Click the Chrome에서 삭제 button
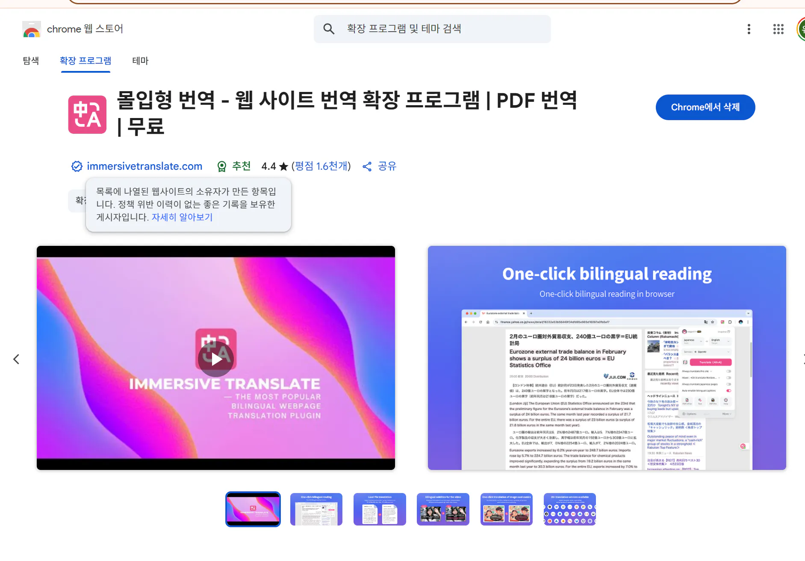Viewport: 805px width, 561px height. pyautogui.click(x=705, y=107)
